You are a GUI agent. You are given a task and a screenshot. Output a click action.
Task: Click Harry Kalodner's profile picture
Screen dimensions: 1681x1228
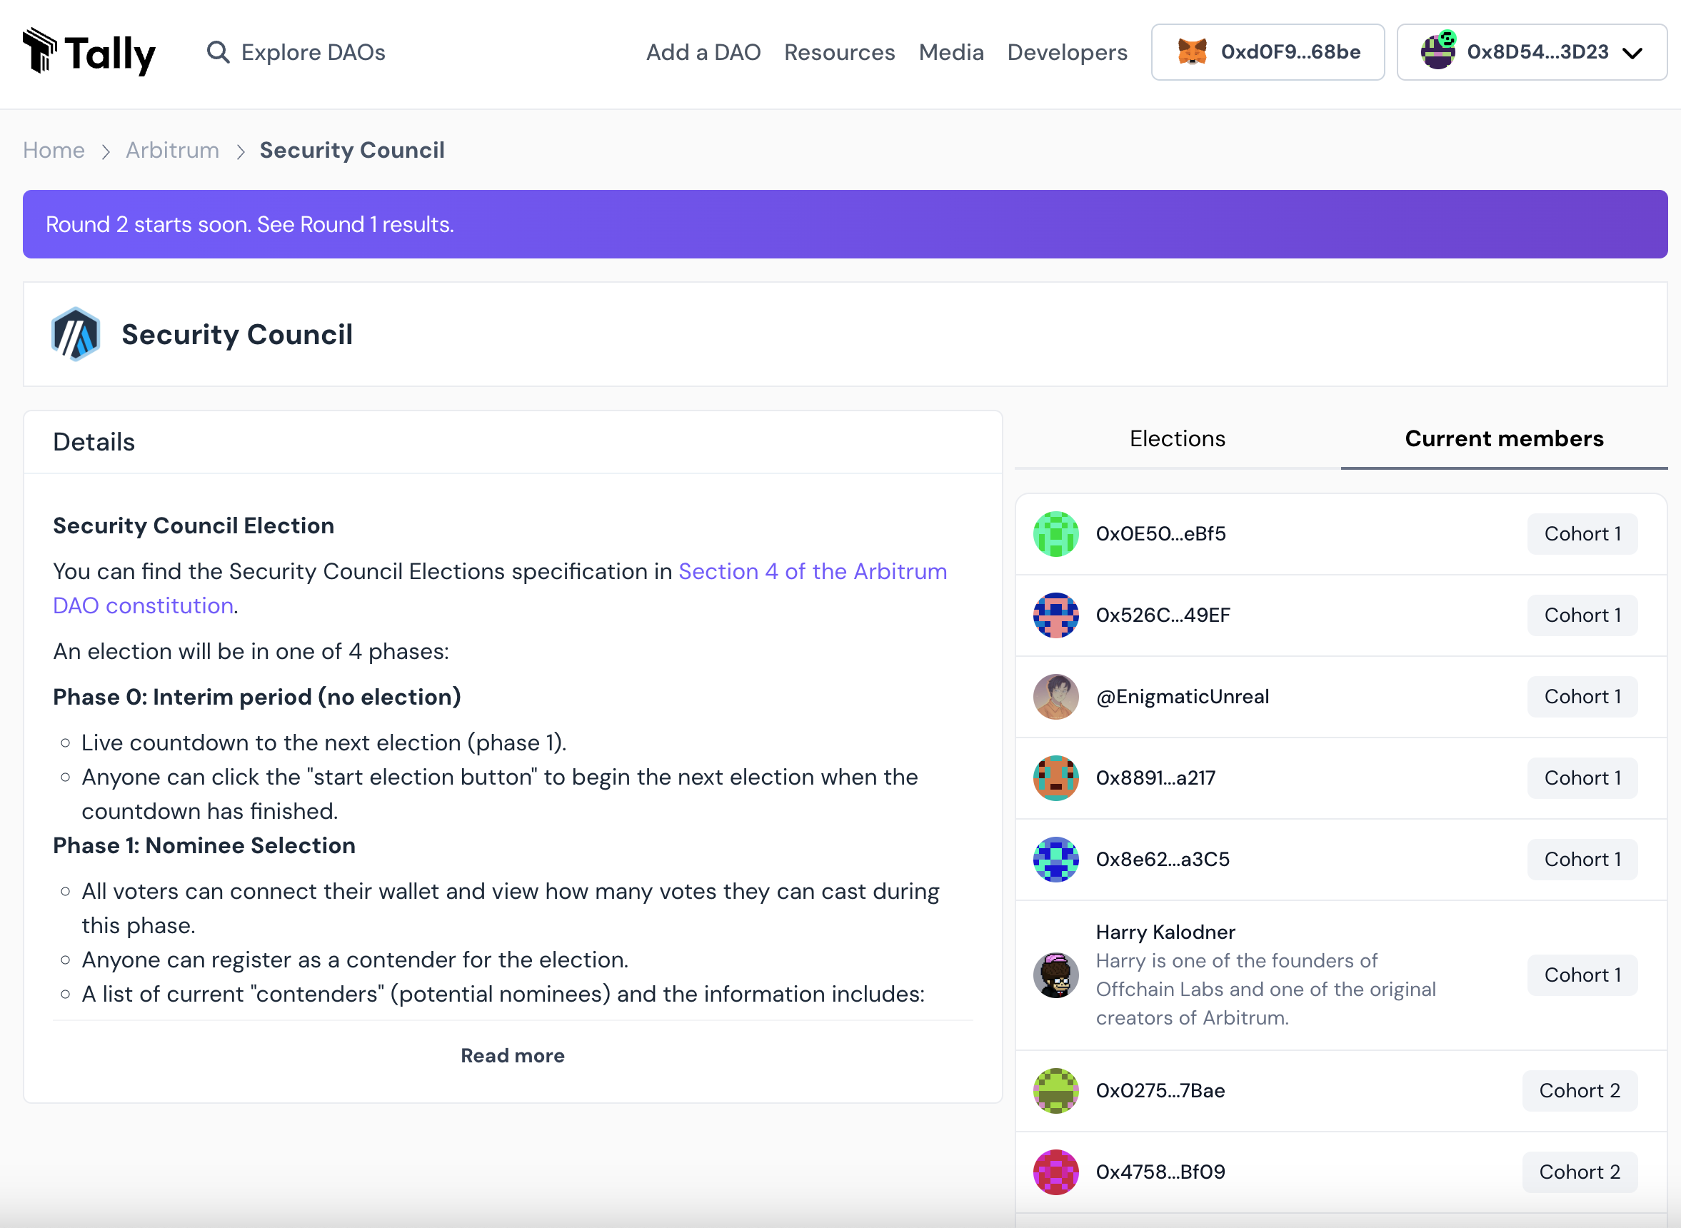(1055, 975)
